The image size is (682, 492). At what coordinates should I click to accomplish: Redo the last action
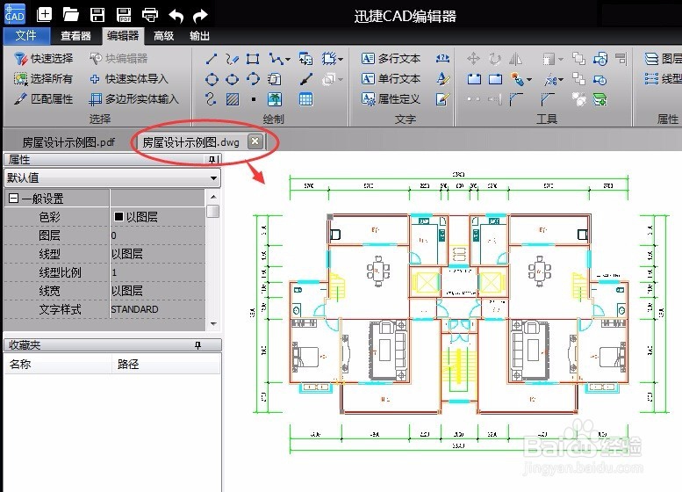[200, 16]
